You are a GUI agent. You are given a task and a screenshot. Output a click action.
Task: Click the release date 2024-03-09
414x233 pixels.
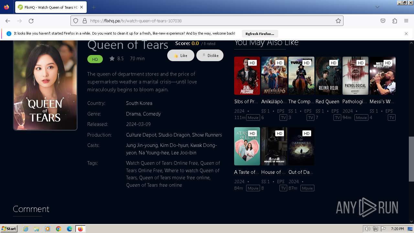coord(138,124)
